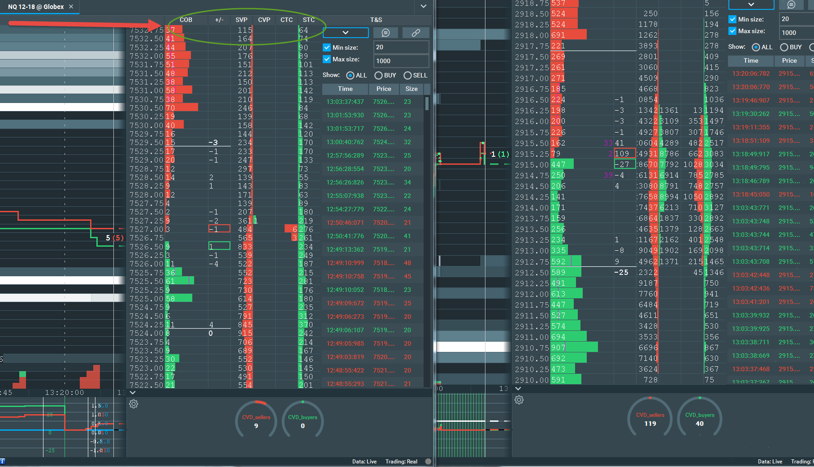The image size is (814, 467).
Task: Click the CVP column header
Action: (x=264, y=20)
